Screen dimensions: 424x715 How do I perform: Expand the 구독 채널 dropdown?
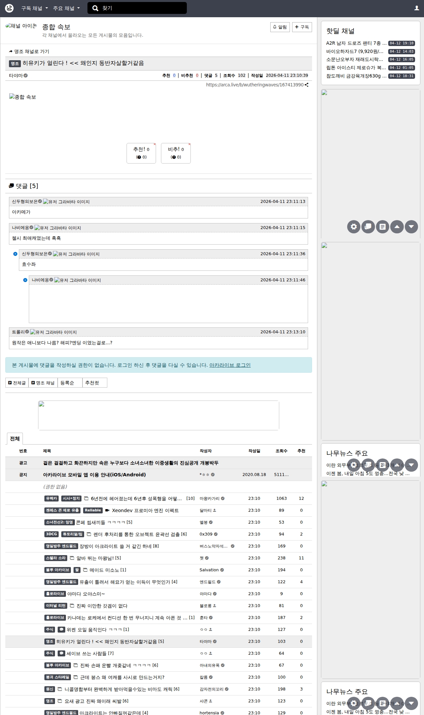[x=34, y=8]
